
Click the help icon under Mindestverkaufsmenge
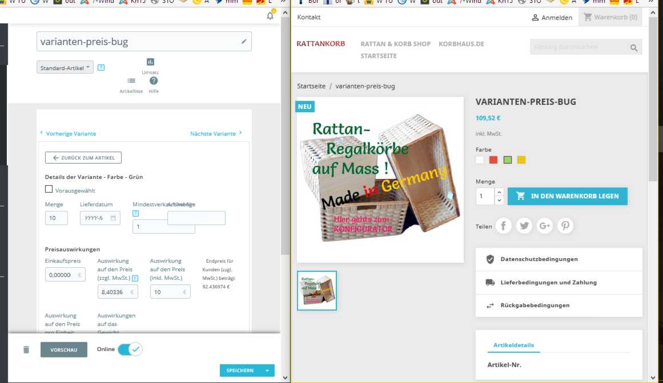pyautogui.click(x=136, y=213)
